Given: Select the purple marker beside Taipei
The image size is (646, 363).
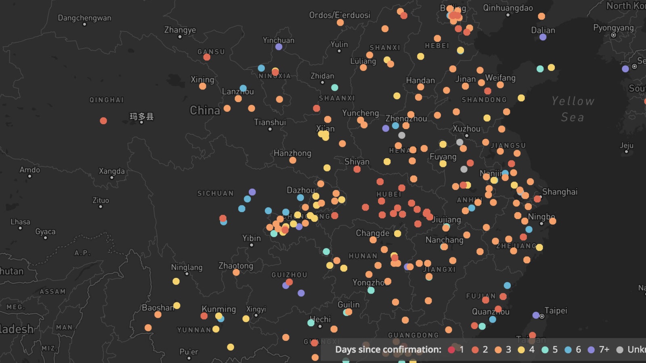Looking at the screenshot, I should coord(536,315).
